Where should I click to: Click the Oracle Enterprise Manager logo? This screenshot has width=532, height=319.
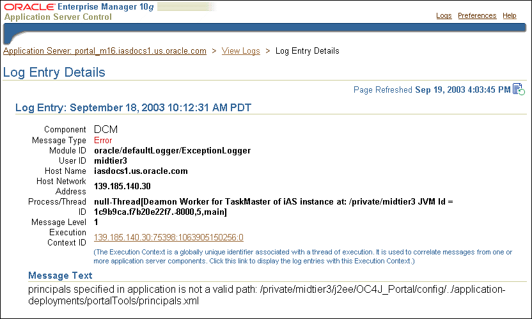click(x=79, y=7)
